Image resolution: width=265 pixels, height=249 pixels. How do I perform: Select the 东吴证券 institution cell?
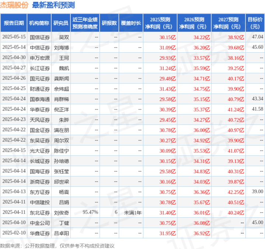40,140
